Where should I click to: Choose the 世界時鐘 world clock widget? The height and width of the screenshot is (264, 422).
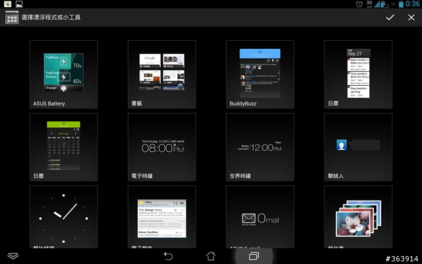260,147
